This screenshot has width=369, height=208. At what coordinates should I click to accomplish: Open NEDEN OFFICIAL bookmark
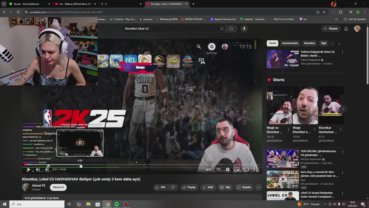coord(193,19)
